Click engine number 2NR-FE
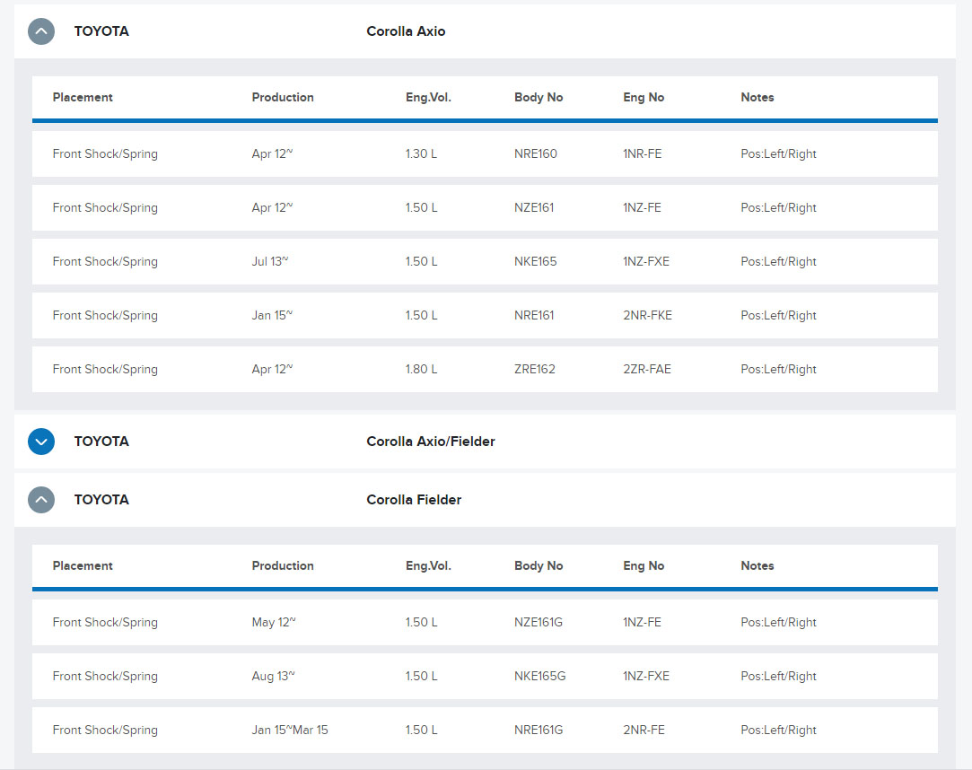972x770 pixels. pos(644,731)
